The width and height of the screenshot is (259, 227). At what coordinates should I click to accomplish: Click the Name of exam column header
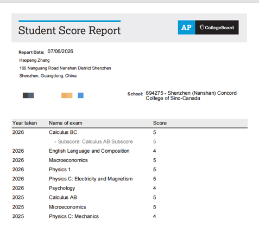[66, 123]
